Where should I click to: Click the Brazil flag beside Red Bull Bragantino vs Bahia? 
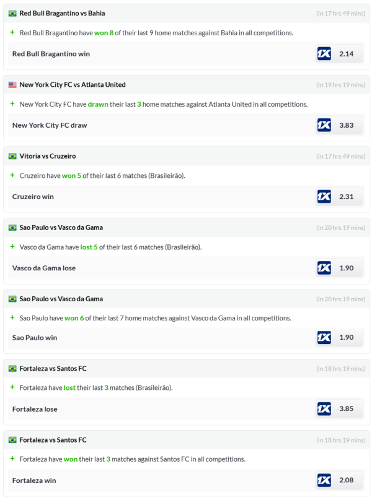coord(12,13)
